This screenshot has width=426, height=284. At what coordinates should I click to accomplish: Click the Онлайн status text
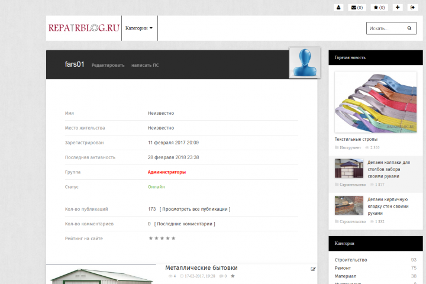[156, 187]
